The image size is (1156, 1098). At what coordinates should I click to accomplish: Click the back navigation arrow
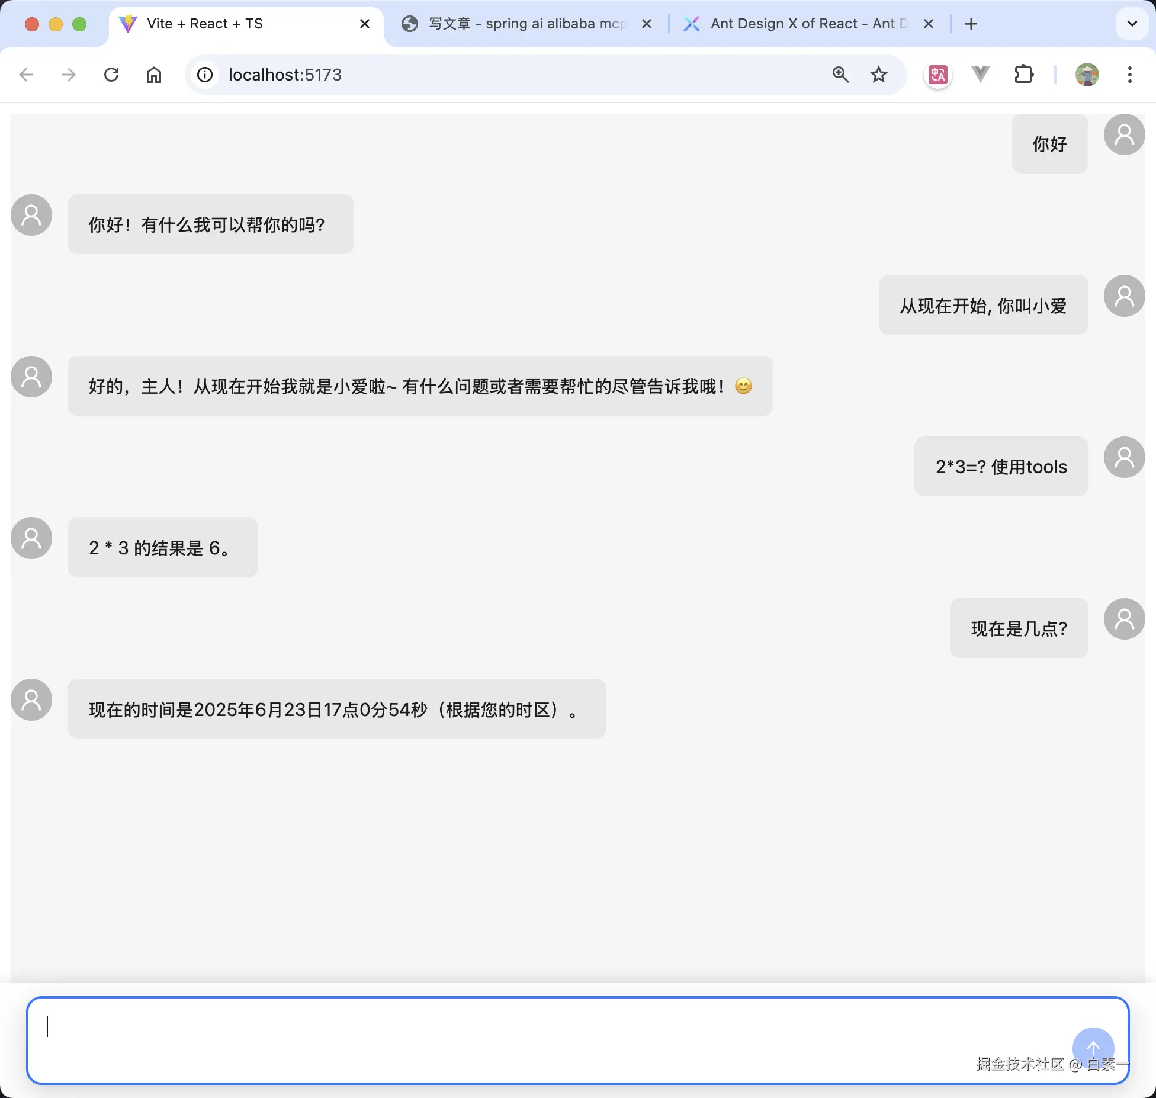click(27, 75)
